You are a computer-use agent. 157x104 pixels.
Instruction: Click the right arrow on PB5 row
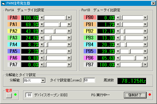tap(145, 51)
